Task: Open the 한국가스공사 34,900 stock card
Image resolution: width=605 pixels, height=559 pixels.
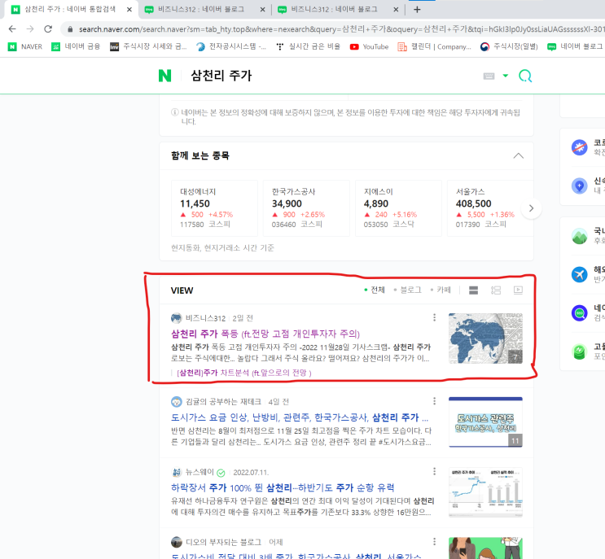Action: coord(306,207)
